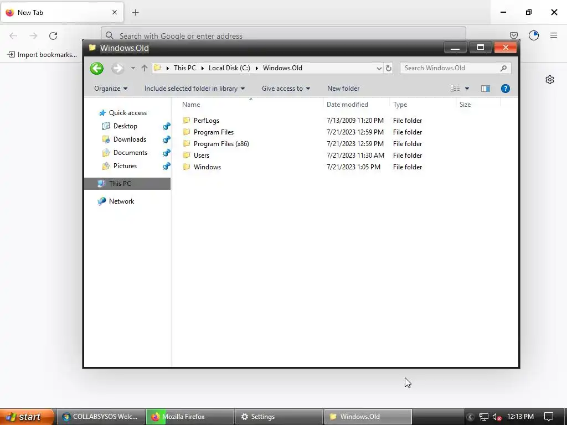Select This PC in navigation pane
567x425 pixels.
click(x=127, y=184)
